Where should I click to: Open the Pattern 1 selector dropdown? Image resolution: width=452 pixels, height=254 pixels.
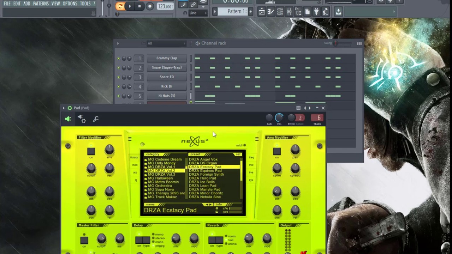click(x=233, y=12)
